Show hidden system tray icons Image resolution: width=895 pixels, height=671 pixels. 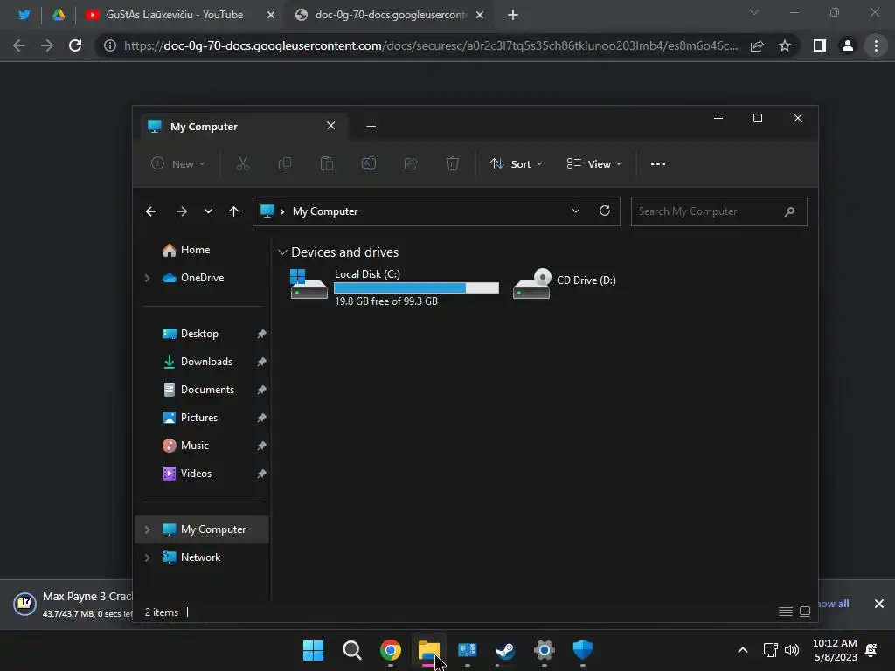[x=743, y=650]
